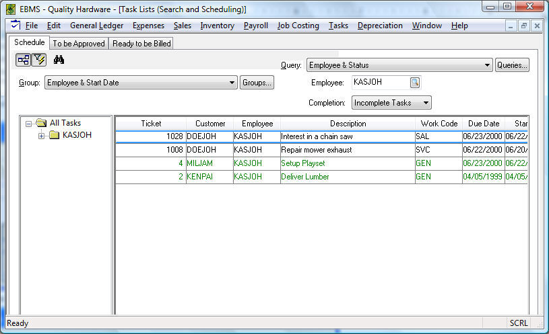Click the employee lookup magnifier icon
This screenshot has height=334, width=549.
(x=415, y=83)
